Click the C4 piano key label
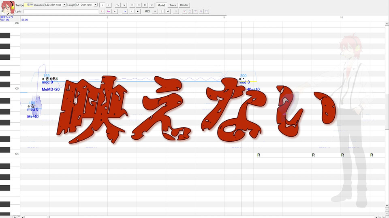 coord(17,154)
